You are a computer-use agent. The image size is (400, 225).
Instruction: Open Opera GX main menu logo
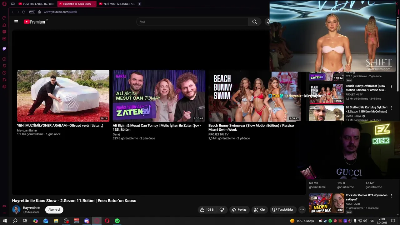point(4,4)
